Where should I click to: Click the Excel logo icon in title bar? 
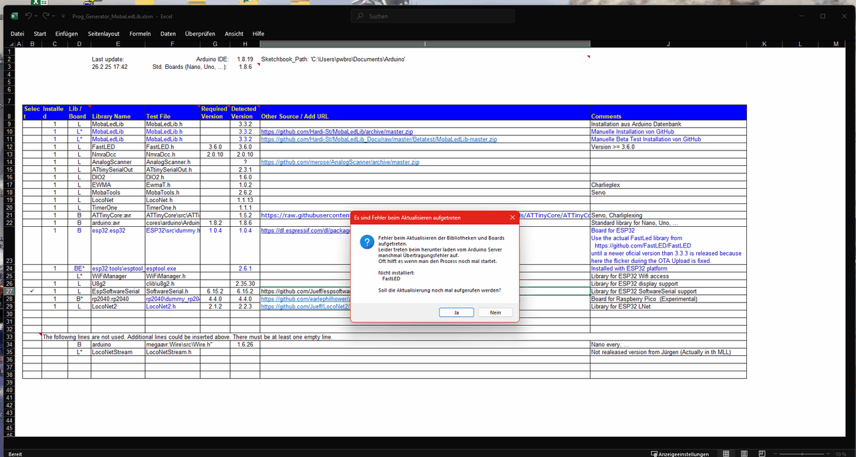[x=14, y=16]
